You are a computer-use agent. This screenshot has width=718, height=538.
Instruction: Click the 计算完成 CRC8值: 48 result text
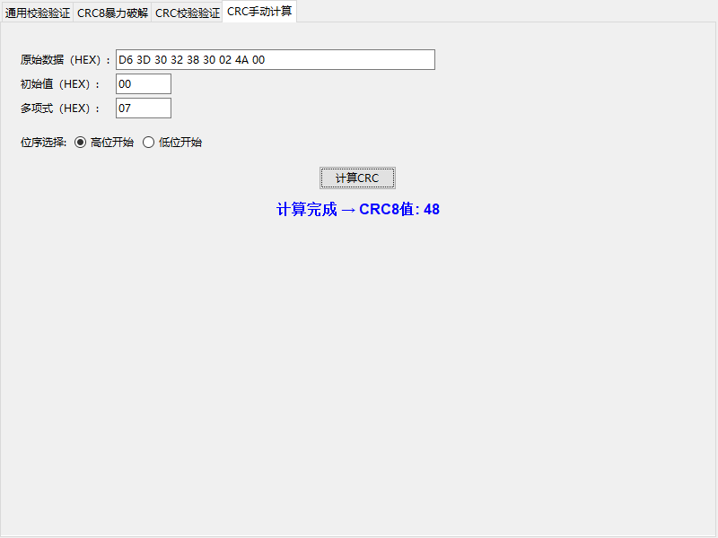pyautogui.click(x=358, y=210)
